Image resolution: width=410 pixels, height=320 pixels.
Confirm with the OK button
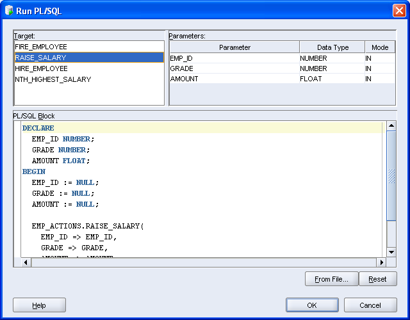(x=312, y=305)
